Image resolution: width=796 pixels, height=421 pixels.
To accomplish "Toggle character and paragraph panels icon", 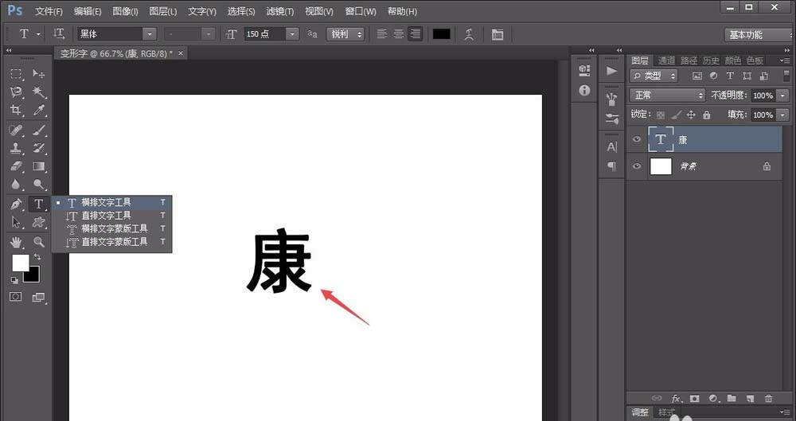I will pyautogui.click(x=497, y=34).
